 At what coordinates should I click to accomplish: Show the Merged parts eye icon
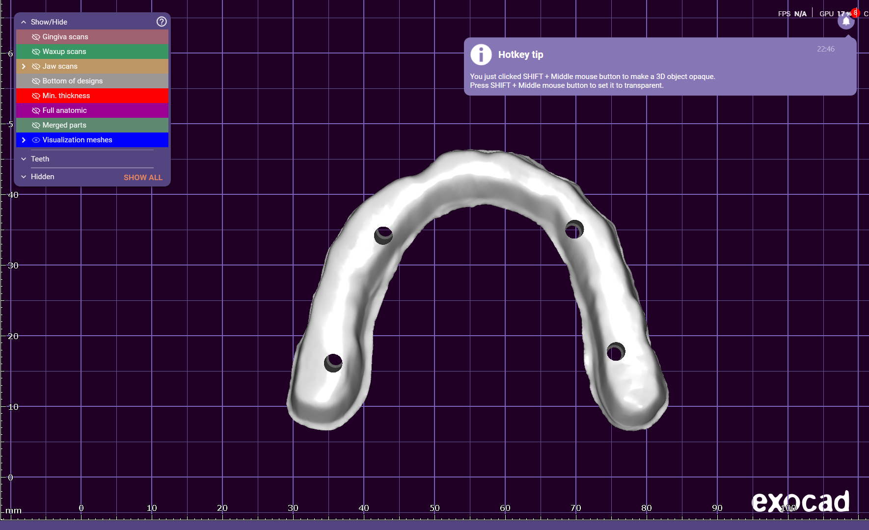point(36,125)
